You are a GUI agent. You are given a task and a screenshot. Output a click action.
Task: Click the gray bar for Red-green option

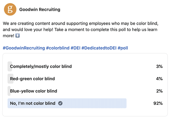11,79
